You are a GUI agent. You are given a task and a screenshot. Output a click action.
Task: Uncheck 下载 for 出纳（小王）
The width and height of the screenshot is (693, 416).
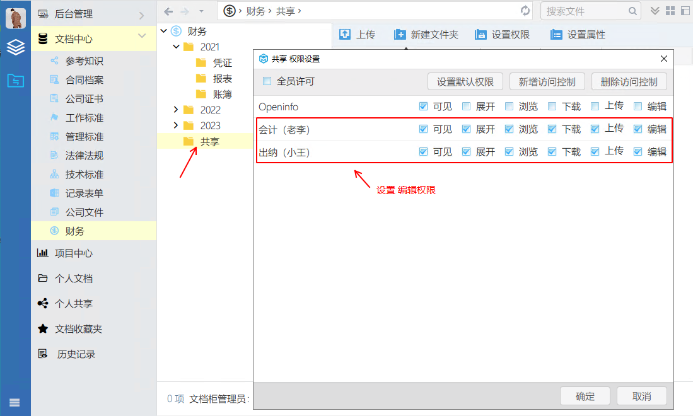(552, 151)
